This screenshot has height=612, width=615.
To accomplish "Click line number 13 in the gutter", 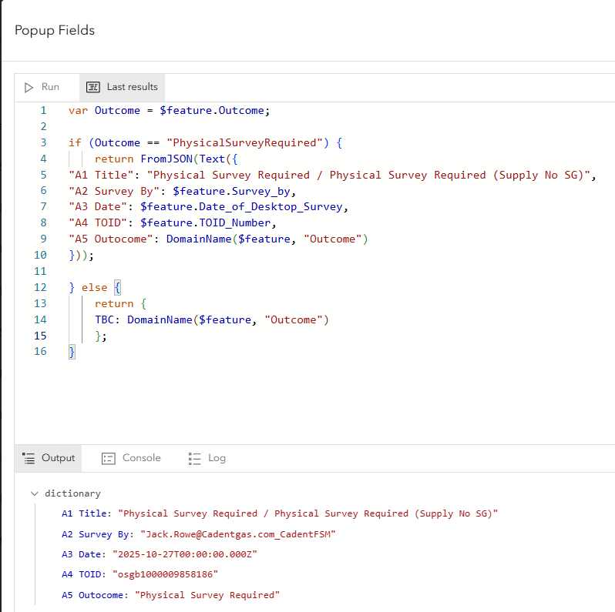I will tap(40, 303).
